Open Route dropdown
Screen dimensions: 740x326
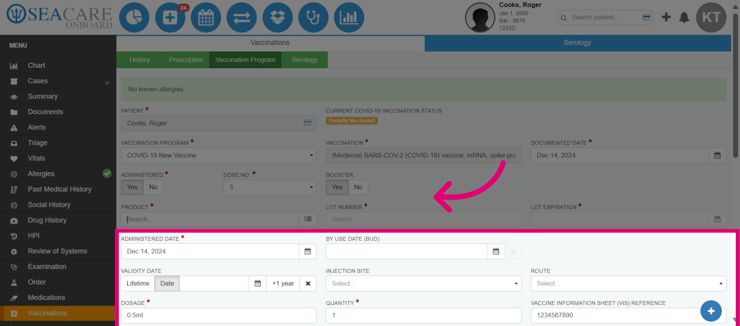[629, 283]
